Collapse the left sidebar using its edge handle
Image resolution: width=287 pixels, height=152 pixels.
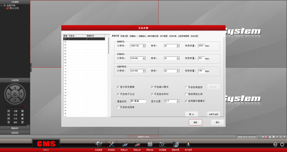click(31, 68)
